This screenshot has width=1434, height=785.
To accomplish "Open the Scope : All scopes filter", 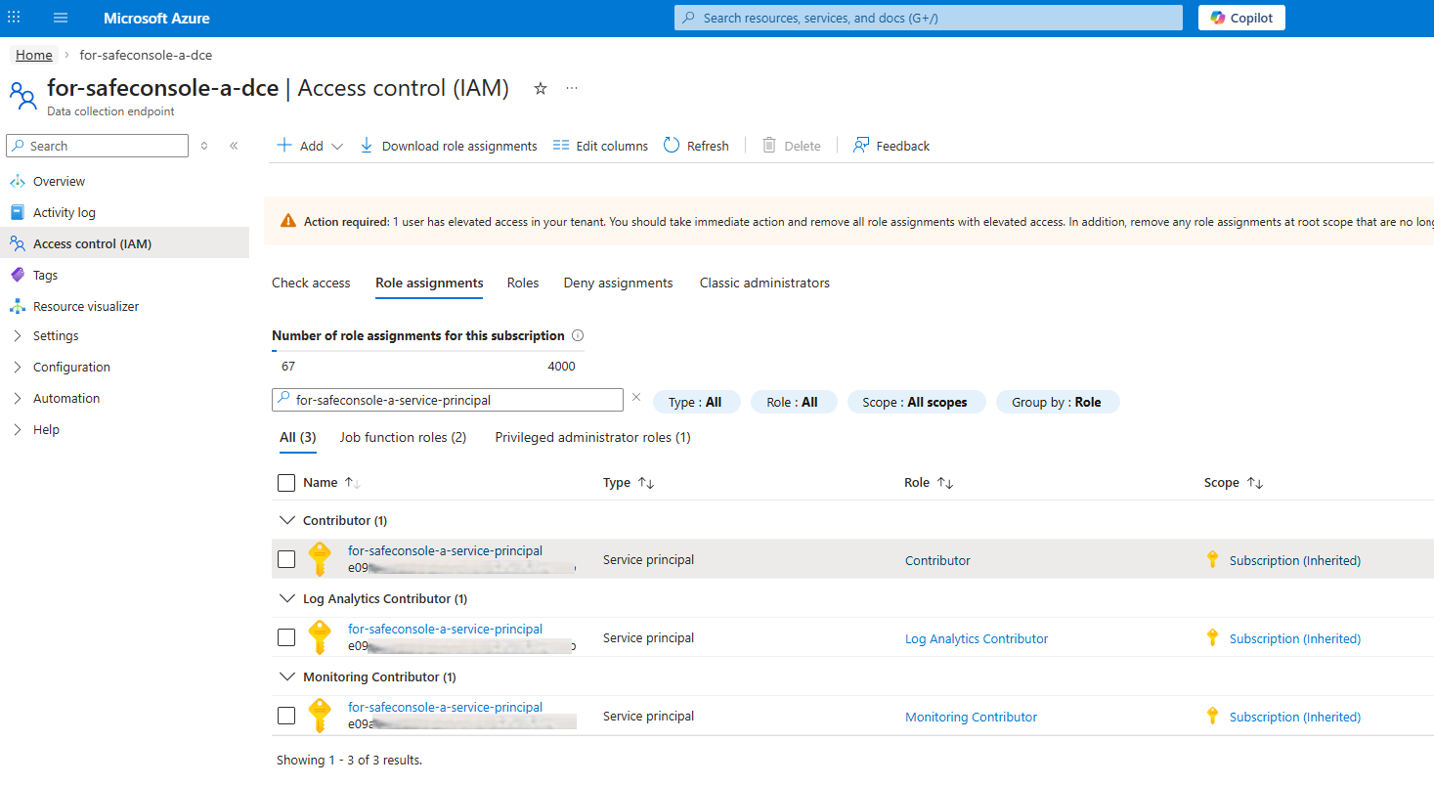I will pyautogui.click(x=916, y=402).
